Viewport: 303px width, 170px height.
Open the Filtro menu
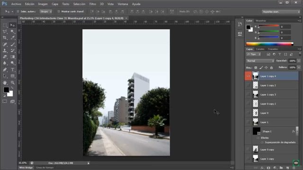point(93,4)
